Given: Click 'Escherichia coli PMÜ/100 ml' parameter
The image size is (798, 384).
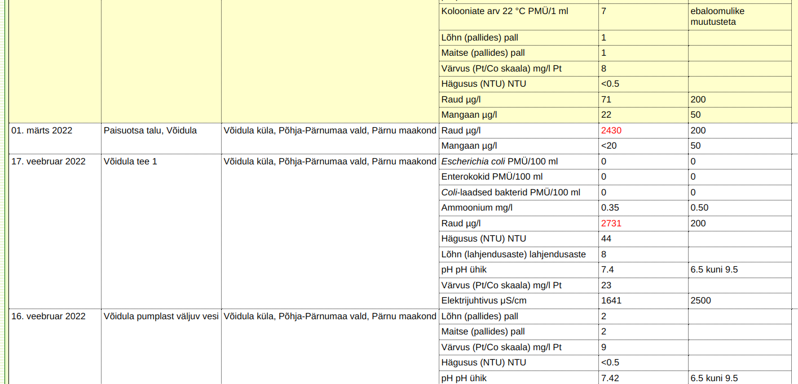Looking at the screenshot, I should click(519, 162).
